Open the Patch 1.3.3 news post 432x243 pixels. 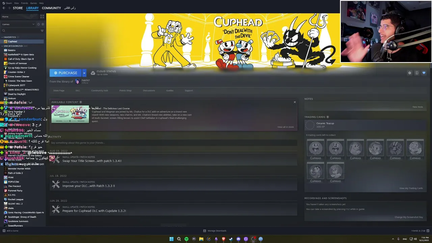pyautogui.click(x=173, y=184)
